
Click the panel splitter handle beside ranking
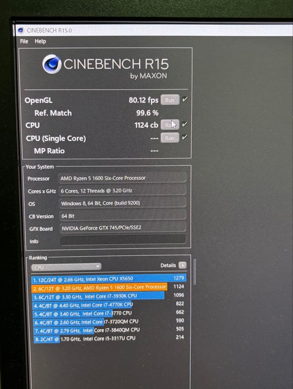195,272
